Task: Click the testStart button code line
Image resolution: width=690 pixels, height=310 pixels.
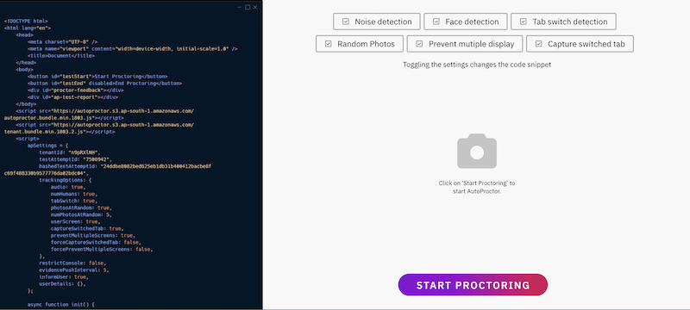Action: tap(97, 77)
